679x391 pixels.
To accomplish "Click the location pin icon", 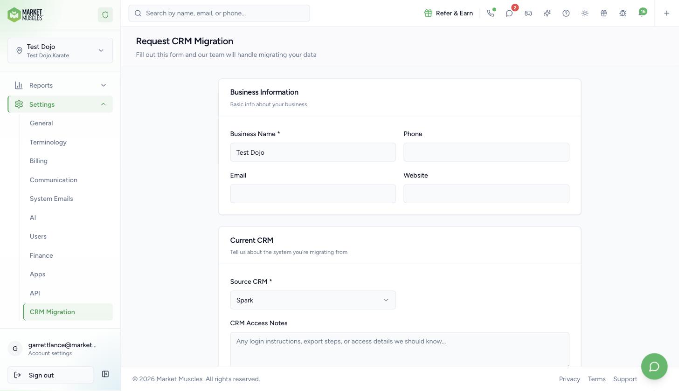I will click(19, 50).
